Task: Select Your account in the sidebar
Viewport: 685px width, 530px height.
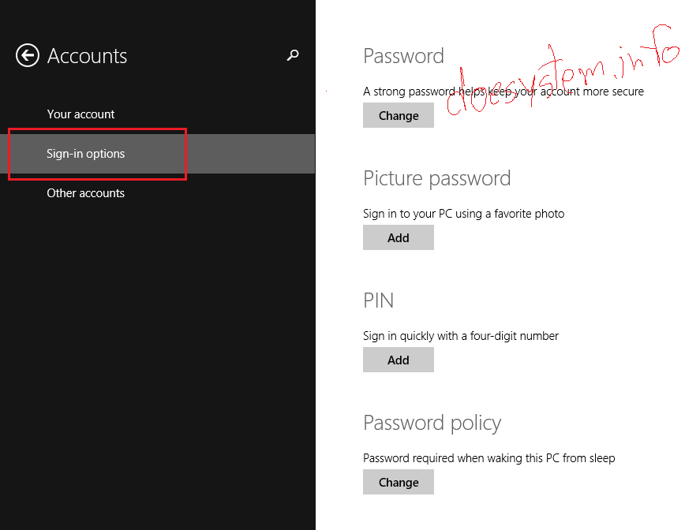Action: coord(80,114)
